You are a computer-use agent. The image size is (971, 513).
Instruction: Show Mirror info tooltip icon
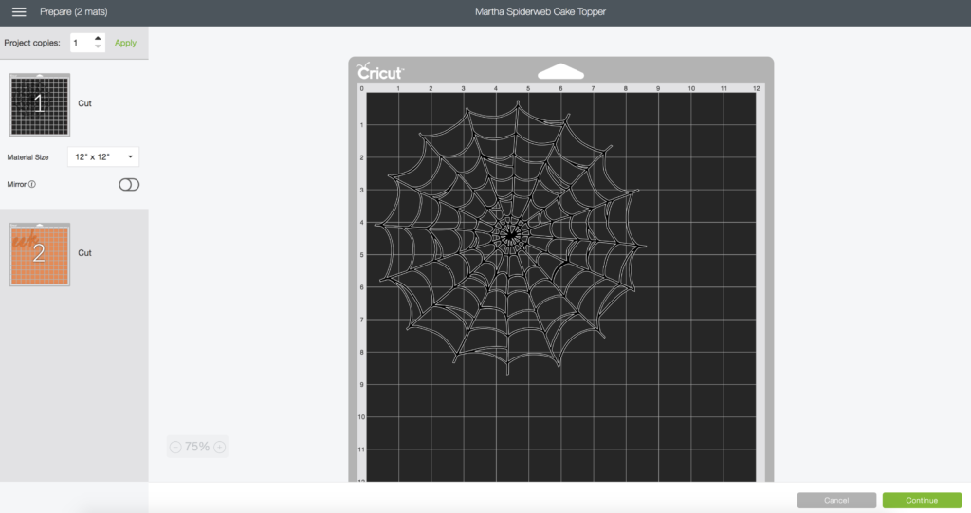click(32, 184)
